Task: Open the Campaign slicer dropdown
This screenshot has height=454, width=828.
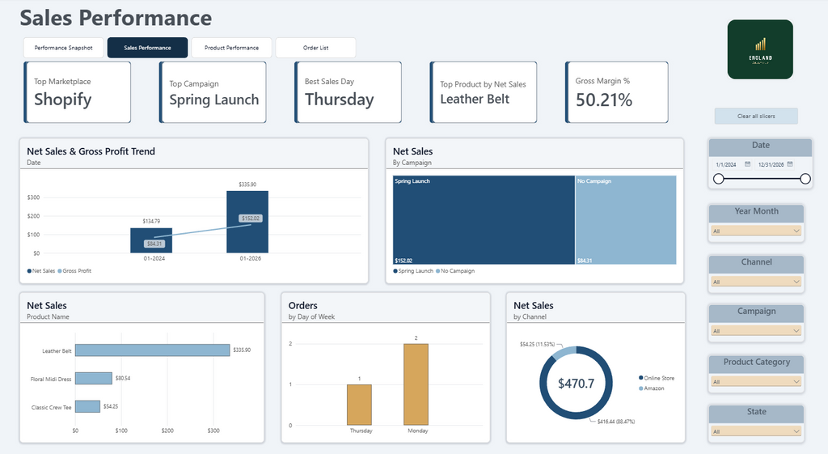Action: pyautogui.click(x=756, y=331)
